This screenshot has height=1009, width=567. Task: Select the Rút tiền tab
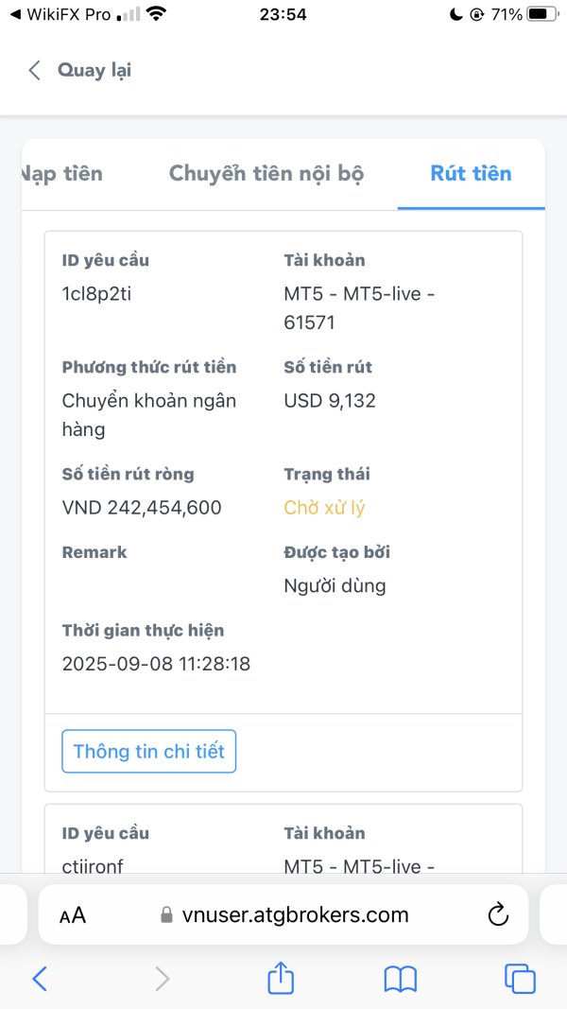coord(471,174)
